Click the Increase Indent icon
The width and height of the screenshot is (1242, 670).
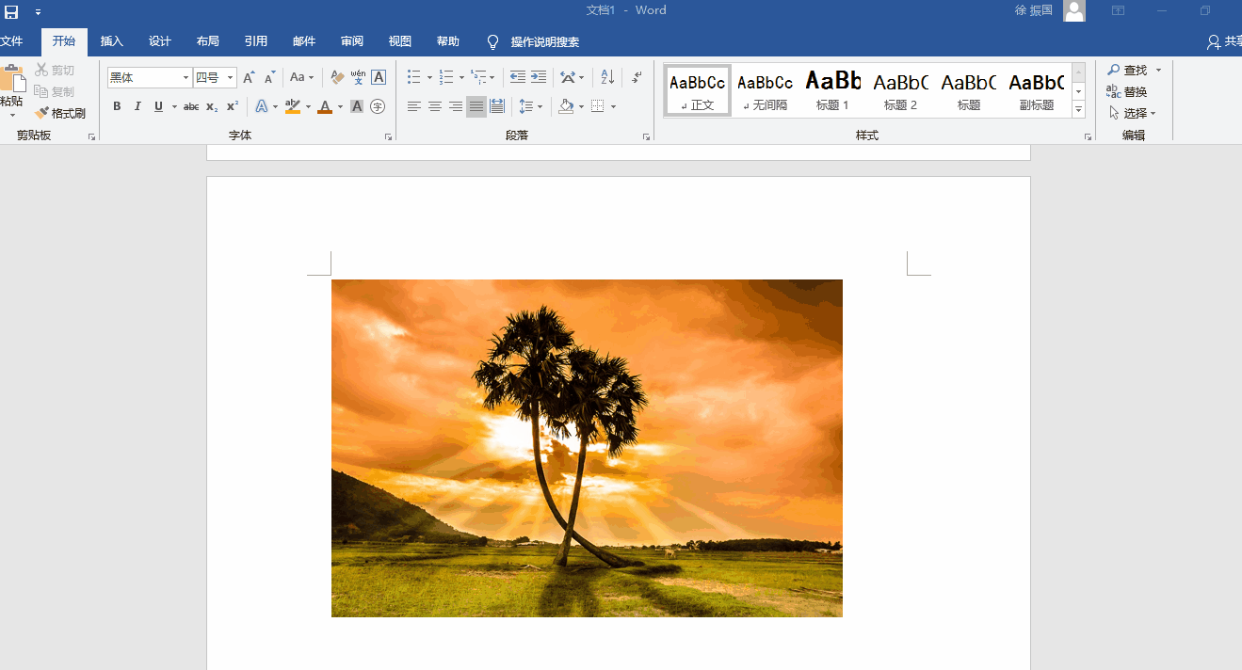click(x=539, y=77)
